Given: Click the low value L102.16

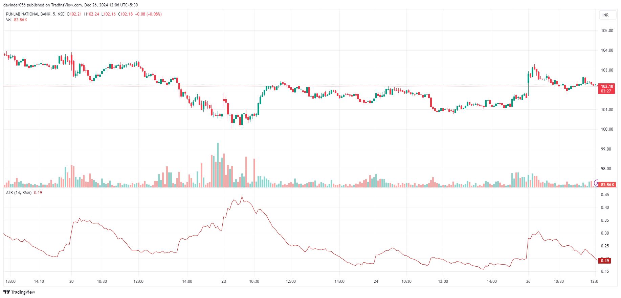Looking at the screenshot, I should pyautogui.click(x=109, y=14).
